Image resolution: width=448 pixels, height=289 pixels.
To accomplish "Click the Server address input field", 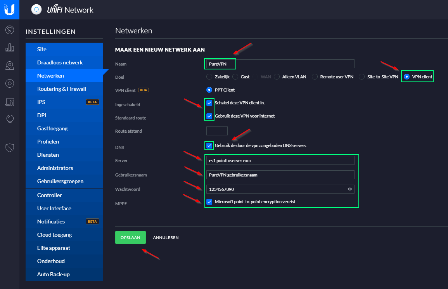I will point(279,161).
